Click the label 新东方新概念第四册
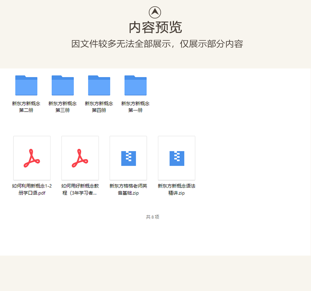The height and width of the screenshot is (291, 311). pyautogui.click(x=99, y=107)
